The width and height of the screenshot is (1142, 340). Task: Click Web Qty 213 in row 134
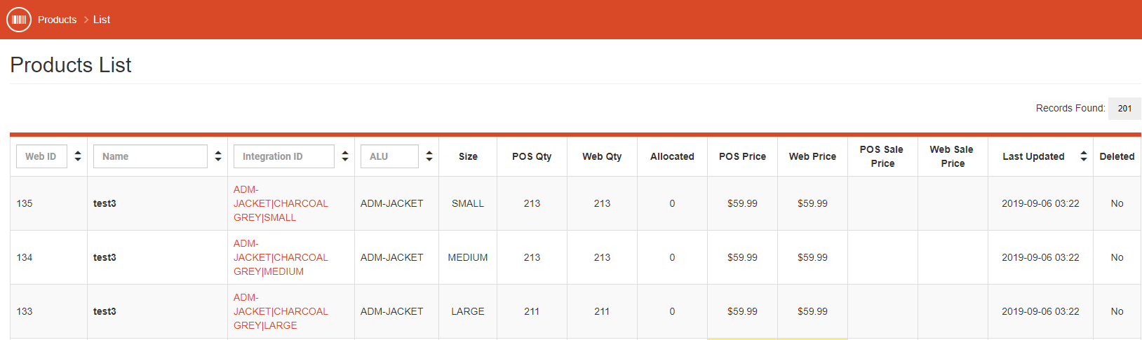tap(602, 257)
